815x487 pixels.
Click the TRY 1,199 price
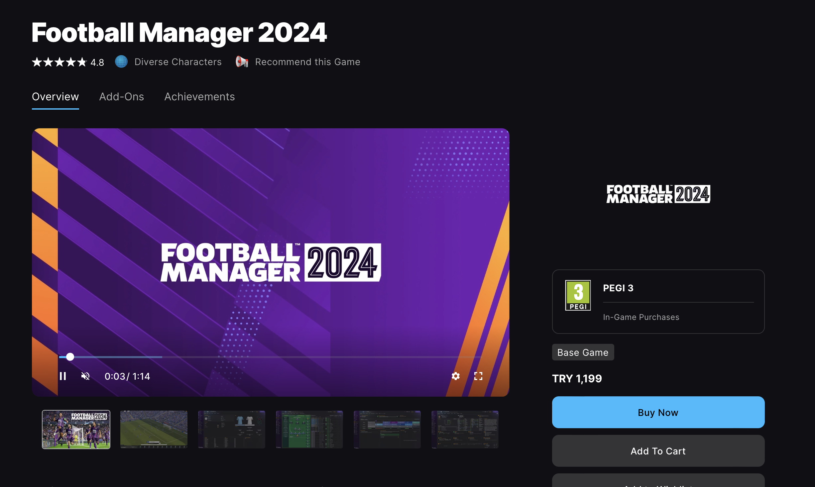577,378
